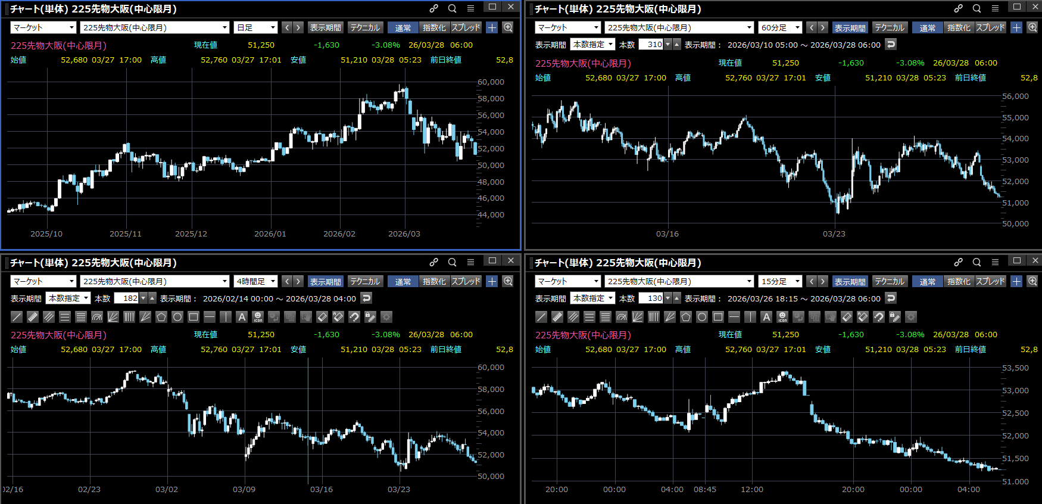Image resolution: width=1042 pixels, height=504 pixels.
Task: Open the hamburger menu in the 日足 chart title bar
Action: click(x=470, y=8)
